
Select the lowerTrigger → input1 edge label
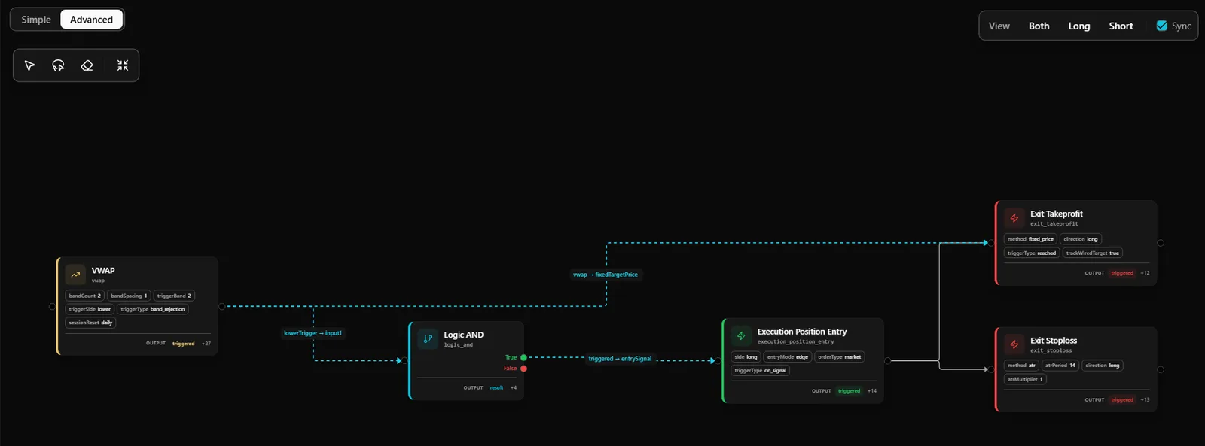pos(313,333)
